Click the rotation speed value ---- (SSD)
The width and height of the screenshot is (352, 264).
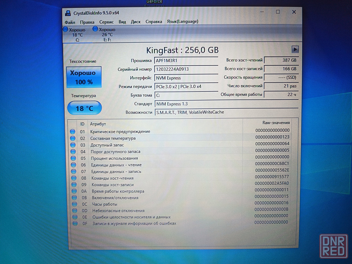(x=282, y=77)
